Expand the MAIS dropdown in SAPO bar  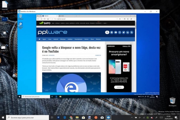[x=105, y=23]
